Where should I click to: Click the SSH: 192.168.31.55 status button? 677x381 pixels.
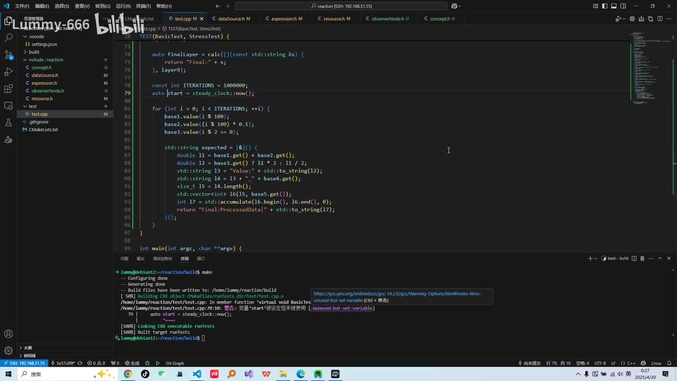[24, 363]
